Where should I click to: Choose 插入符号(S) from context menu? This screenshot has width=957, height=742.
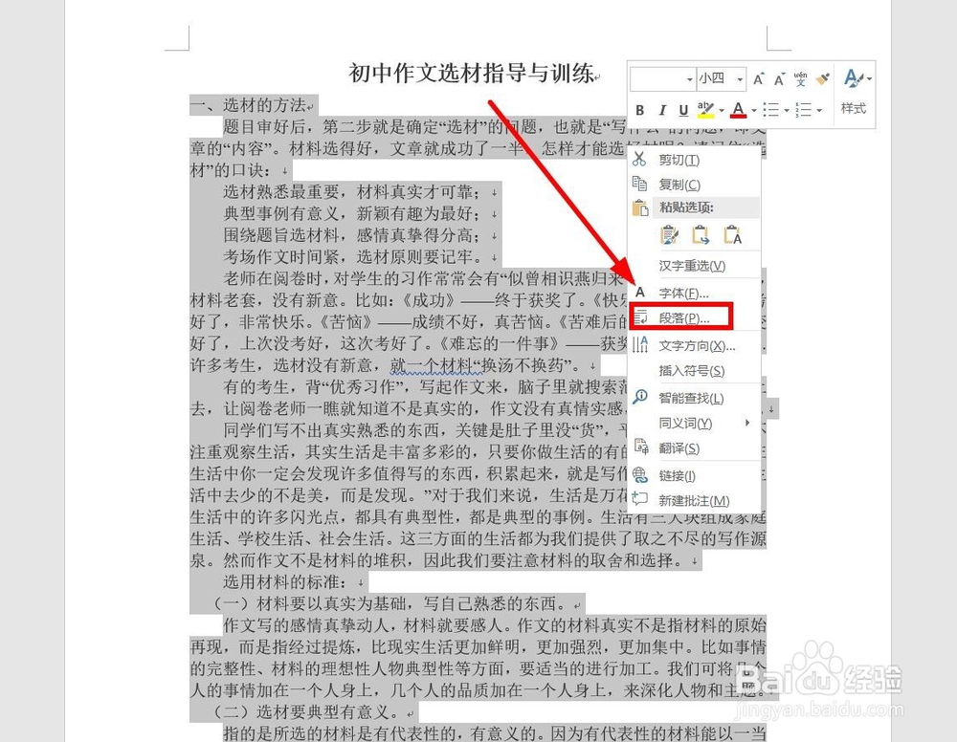[x=695, y=371]
